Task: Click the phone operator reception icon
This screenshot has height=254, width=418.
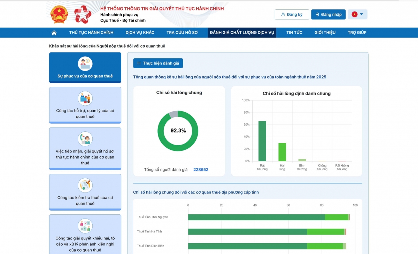Action: pos(85,139)
